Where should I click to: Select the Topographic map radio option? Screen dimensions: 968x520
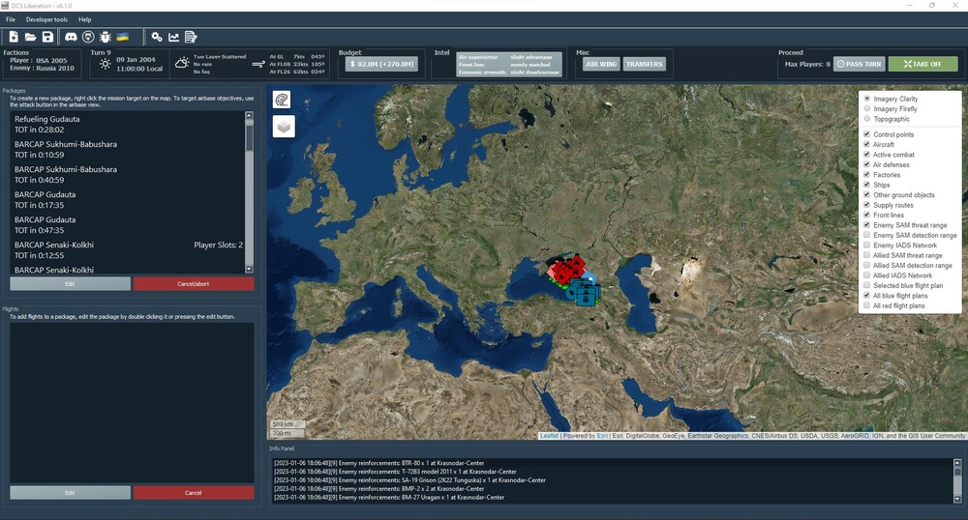click(867, 119)
